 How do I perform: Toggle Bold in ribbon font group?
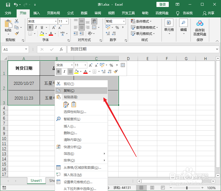click(x=30, y=27)
